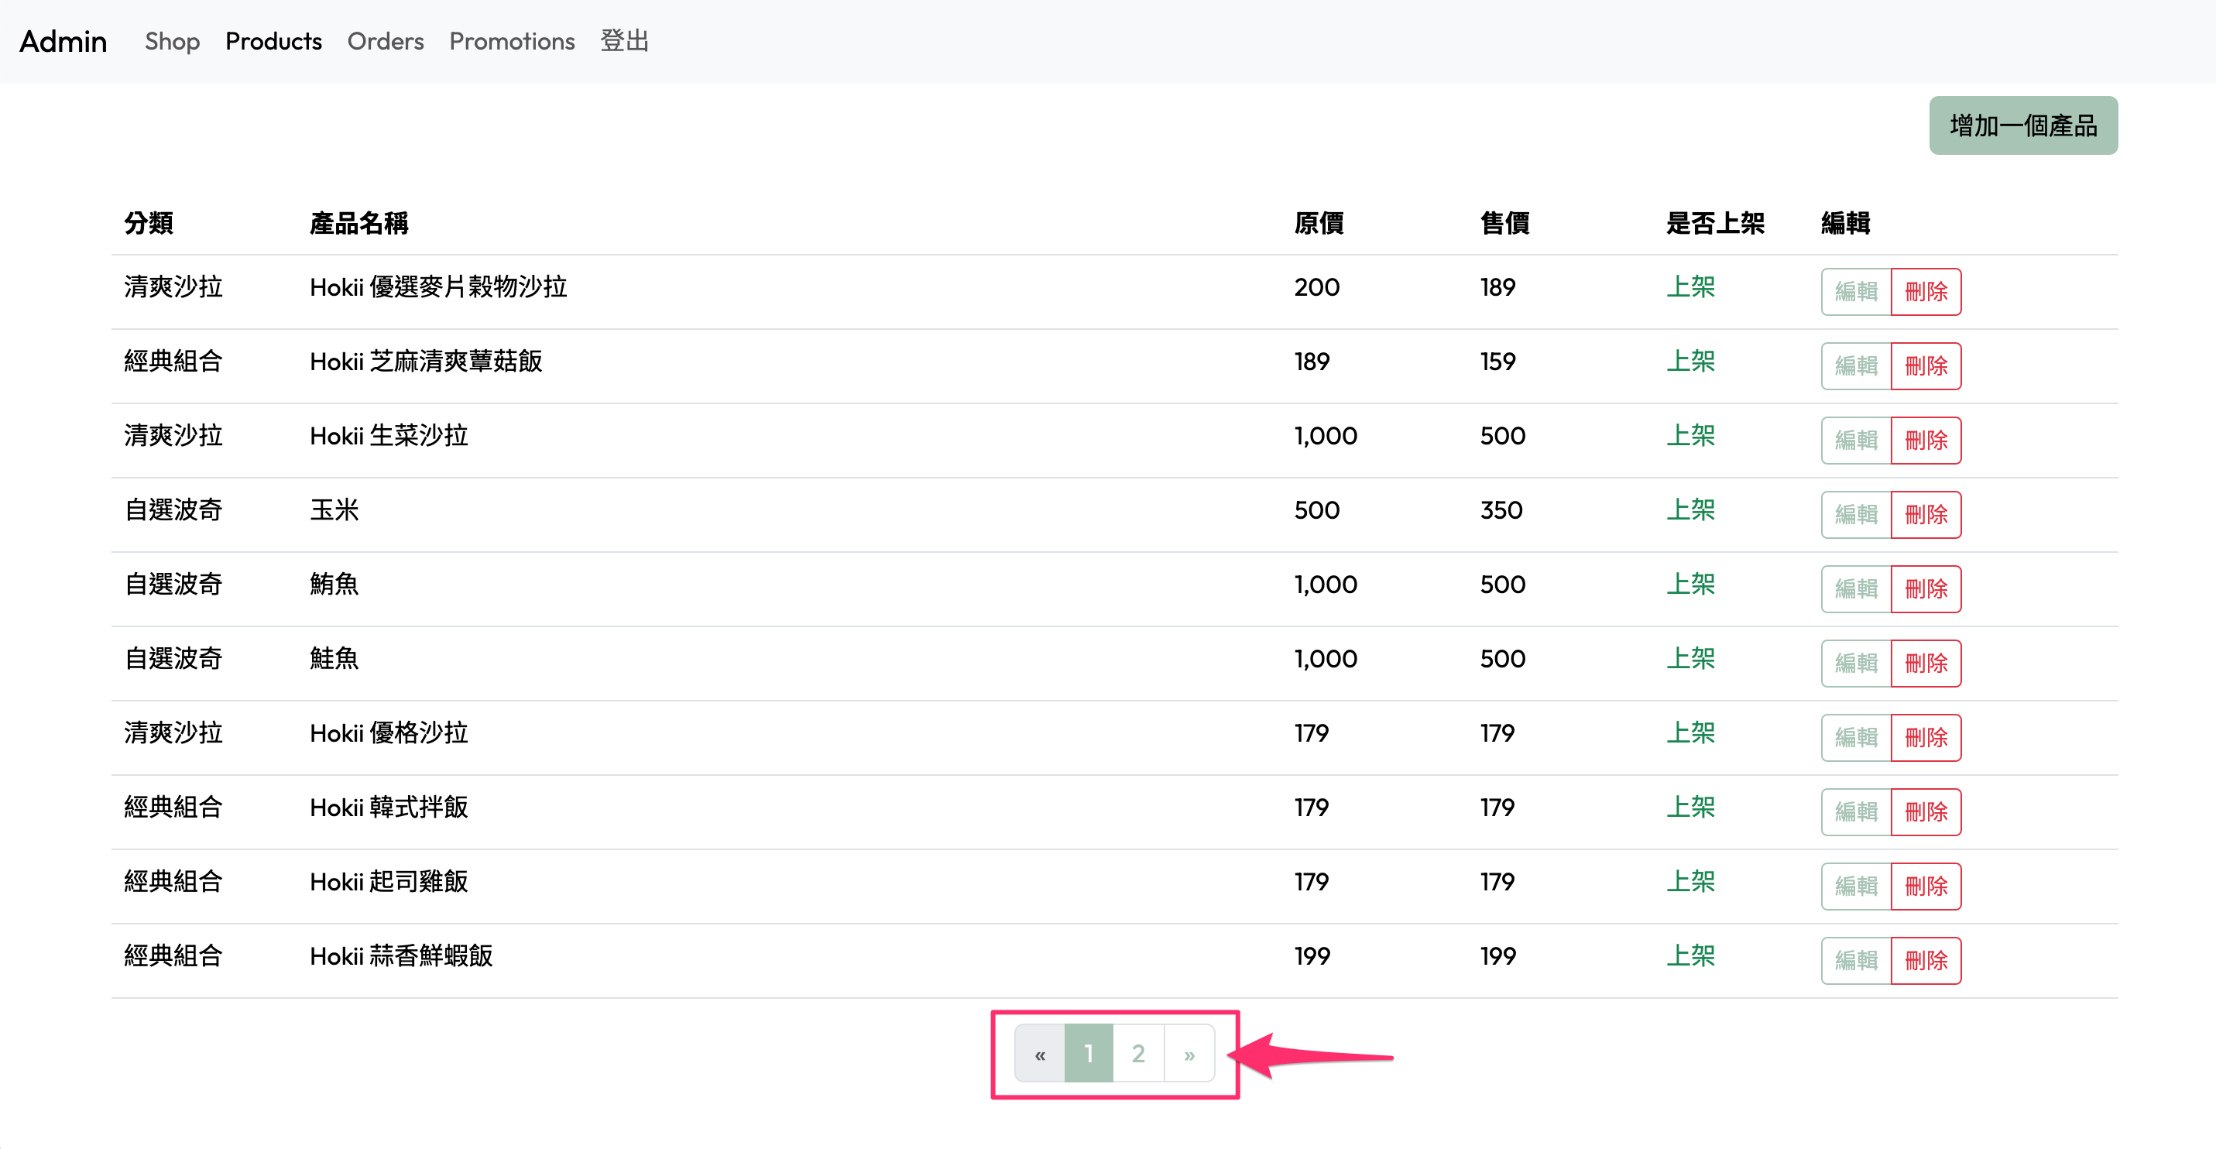This screenshot has width=2216, height=1149.
Task: Delete the 玉米 product row
Action: (x=1925, y=514)
